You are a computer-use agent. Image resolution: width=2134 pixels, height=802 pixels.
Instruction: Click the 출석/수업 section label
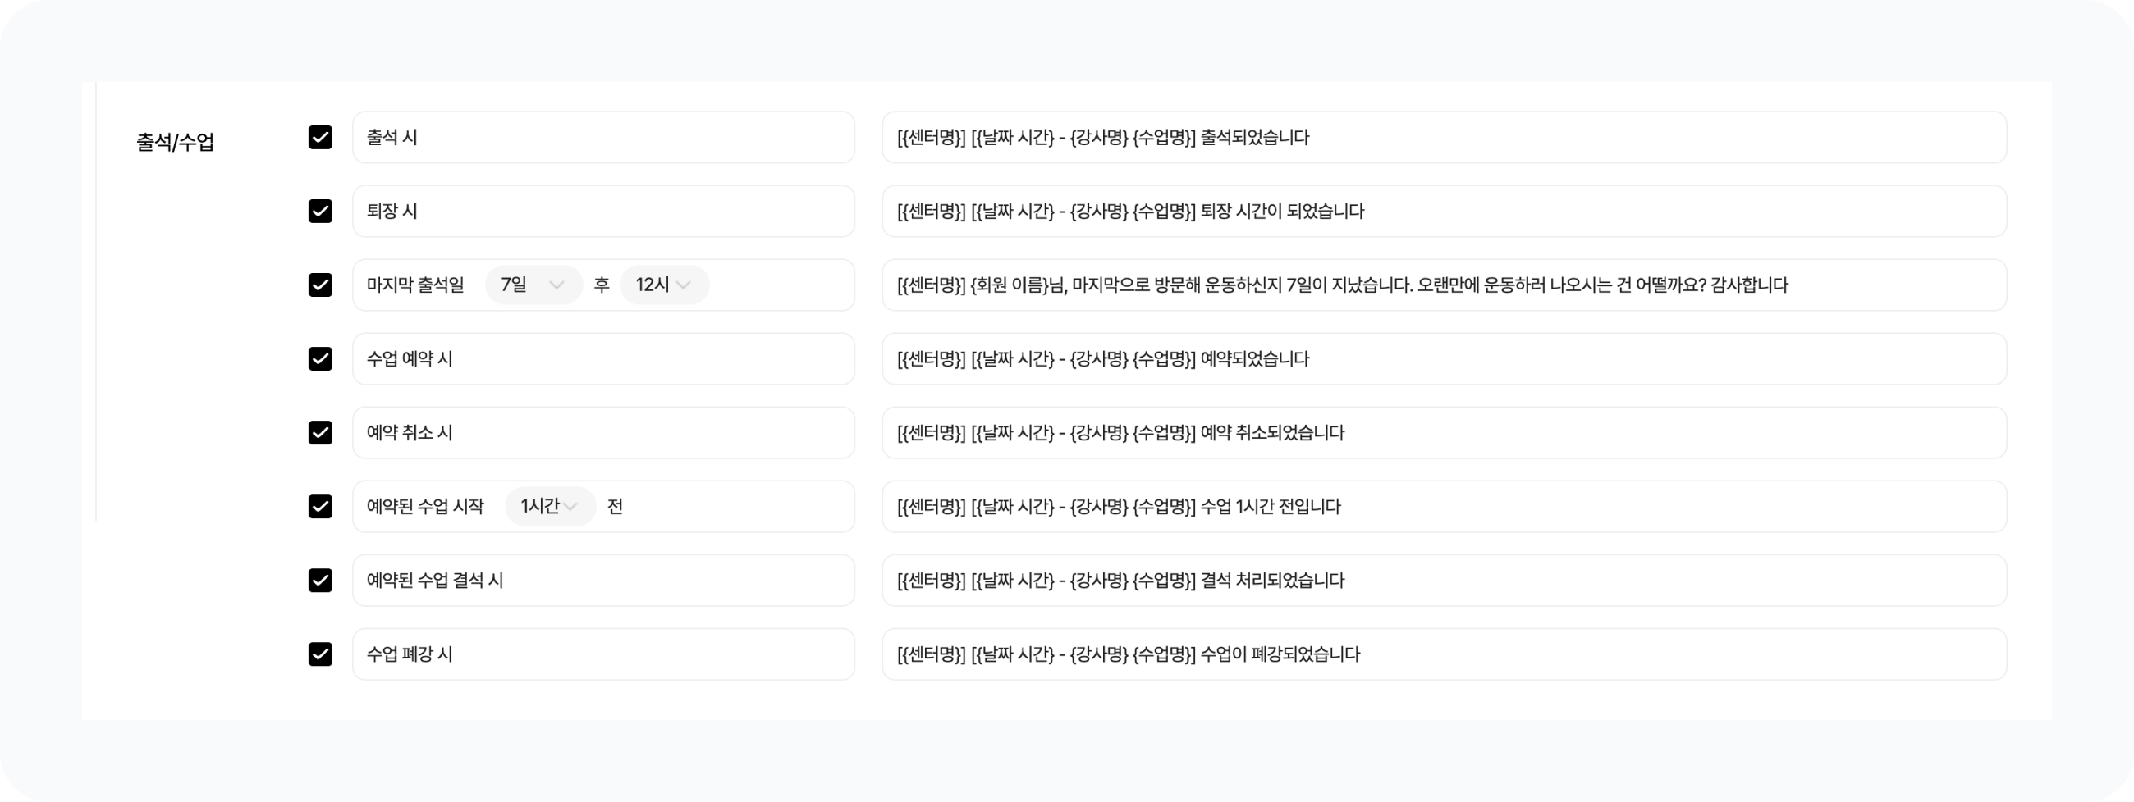coord(175,143)
